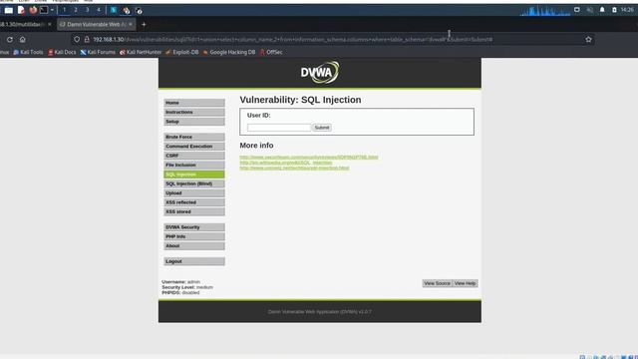The width and height of the screenshot is (638, 359).
Task: Expand the terminal launcher dropdown arrow
Action: [52, 10]
